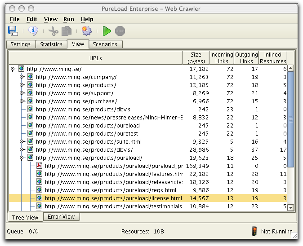The image size is (303, 246).
Task: Click page icon beside support/ URL
Action: [x=30, y=93]
